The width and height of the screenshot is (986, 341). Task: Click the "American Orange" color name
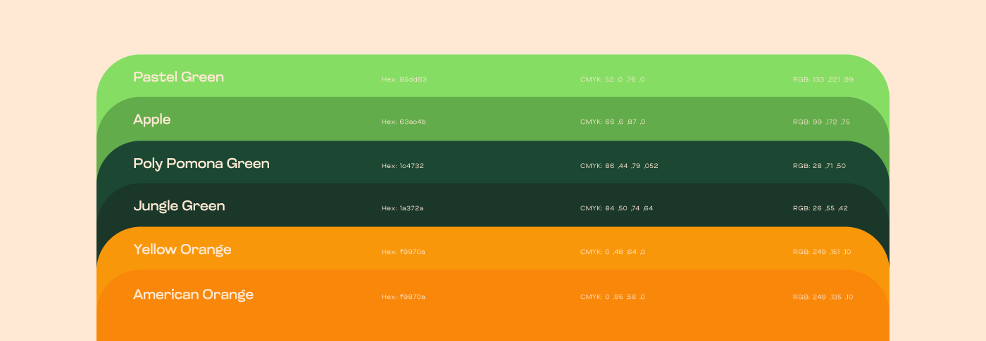coord(193,295)
